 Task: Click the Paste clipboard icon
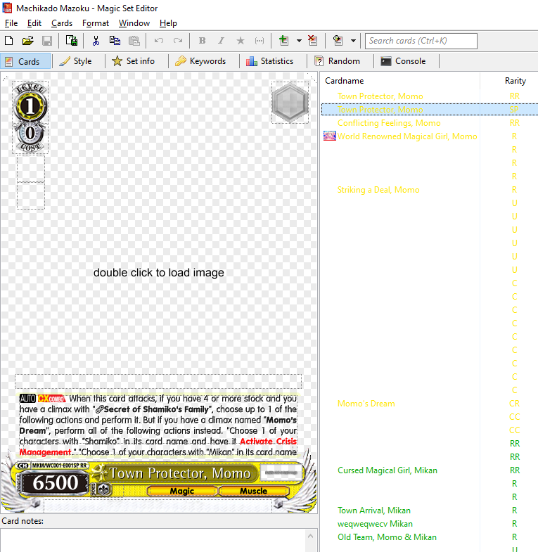pos(134,41)
